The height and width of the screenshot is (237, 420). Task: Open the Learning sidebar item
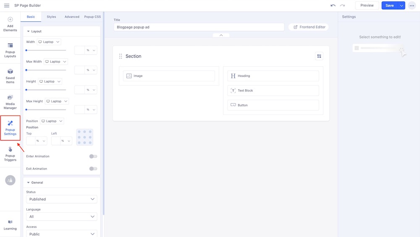coord(10,225)
